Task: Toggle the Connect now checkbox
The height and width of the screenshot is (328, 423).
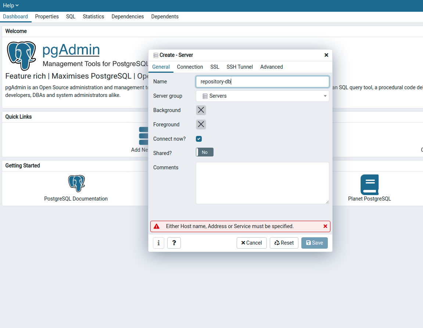Action: (x=199, y=139)
